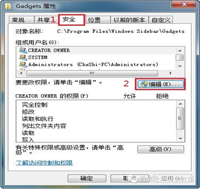The image size is (200, 189).
Task: Click the Gadgets folder icon in title bar
Action: (x=8, y=6)
